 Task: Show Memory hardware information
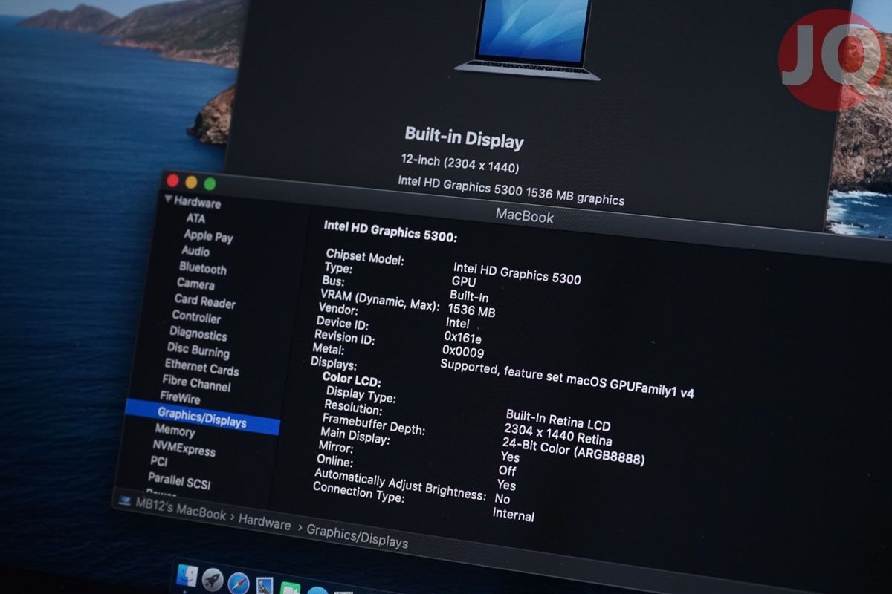pos(175,430)
